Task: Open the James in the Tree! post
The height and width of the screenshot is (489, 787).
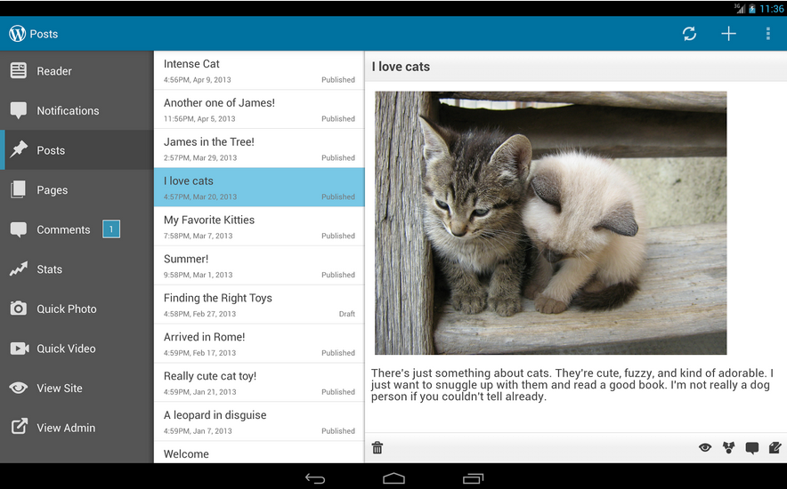Action: (x=259, y=148)
